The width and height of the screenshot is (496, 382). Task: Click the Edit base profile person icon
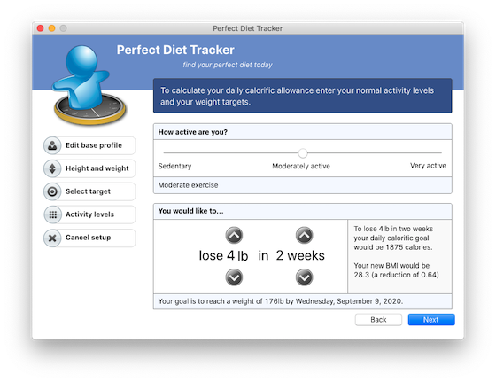[52, 145]
